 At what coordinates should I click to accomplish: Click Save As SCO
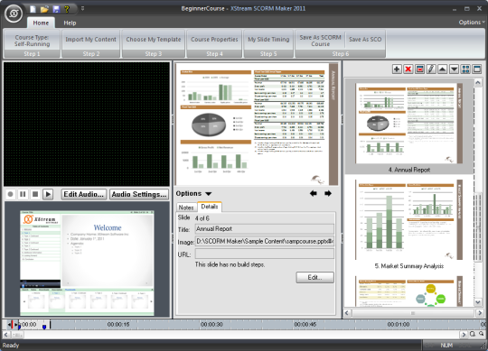click(365, 40)
